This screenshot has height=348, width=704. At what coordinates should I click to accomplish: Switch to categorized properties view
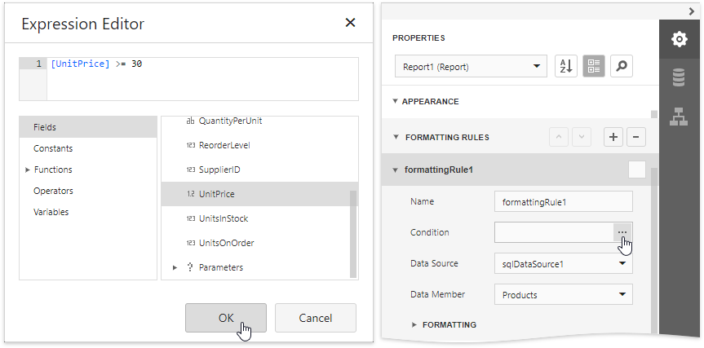pos(594,67)
